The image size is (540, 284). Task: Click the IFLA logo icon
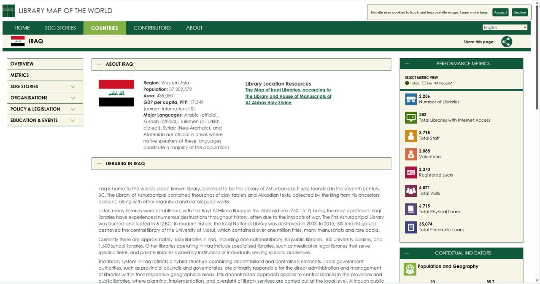click(8, 11)
